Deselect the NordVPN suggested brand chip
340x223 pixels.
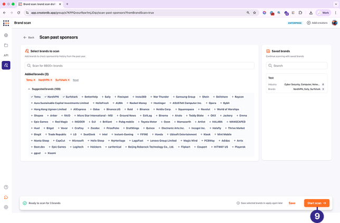point(51,96)
